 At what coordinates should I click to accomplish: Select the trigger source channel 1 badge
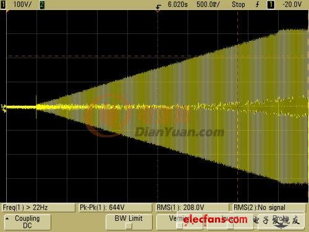[271, 4]
